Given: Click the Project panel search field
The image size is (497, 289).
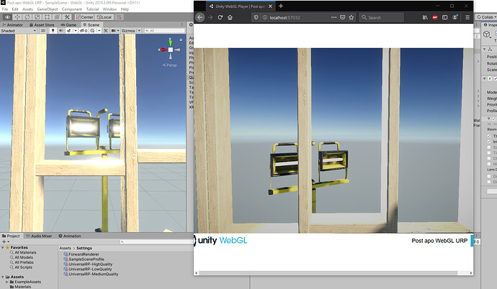Looking at the screenshot, I should pyautogui.click(x=156, y=242).
